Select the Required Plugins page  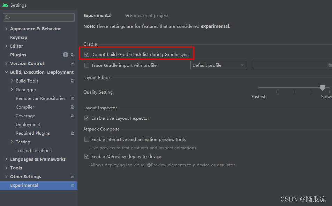[x=33, y=133]
